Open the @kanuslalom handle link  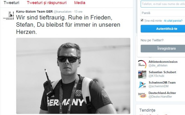click(62, 12)
